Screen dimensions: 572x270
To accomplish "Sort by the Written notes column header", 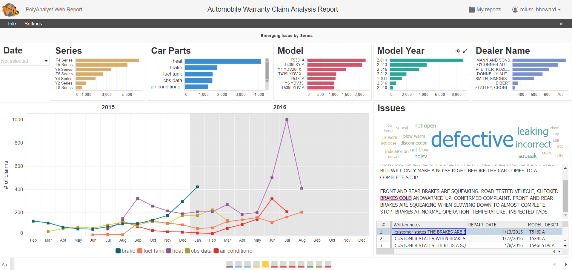I will point(429,225).
